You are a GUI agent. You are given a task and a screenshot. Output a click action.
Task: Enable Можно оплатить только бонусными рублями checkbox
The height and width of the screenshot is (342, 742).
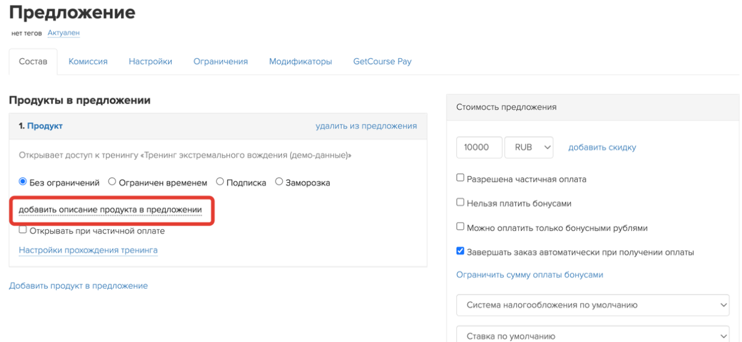click(x=460, y=227)
